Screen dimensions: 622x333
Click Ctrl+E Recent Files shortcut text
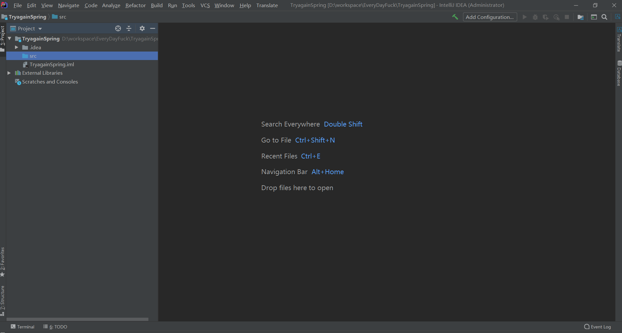(311, 156)
